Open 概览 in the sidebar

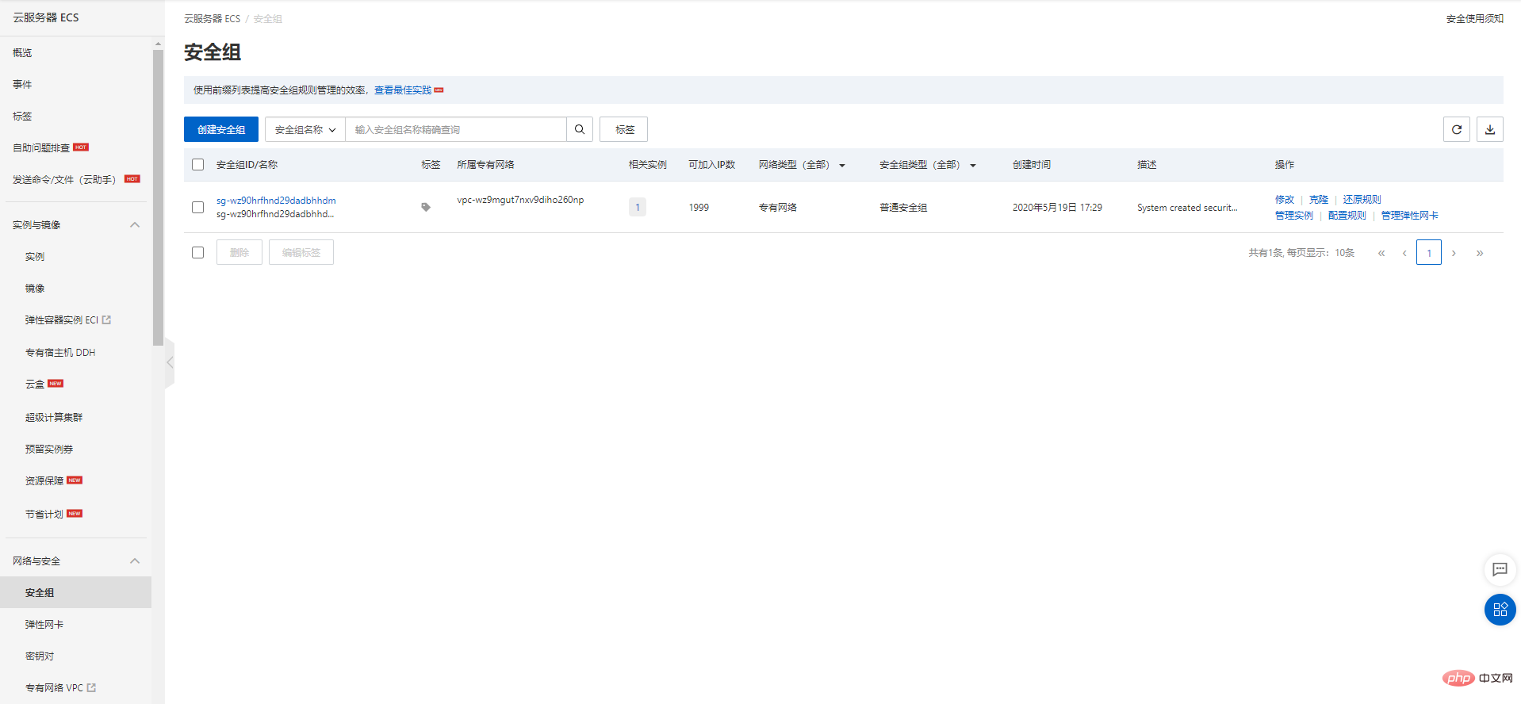tap(22, 53)
